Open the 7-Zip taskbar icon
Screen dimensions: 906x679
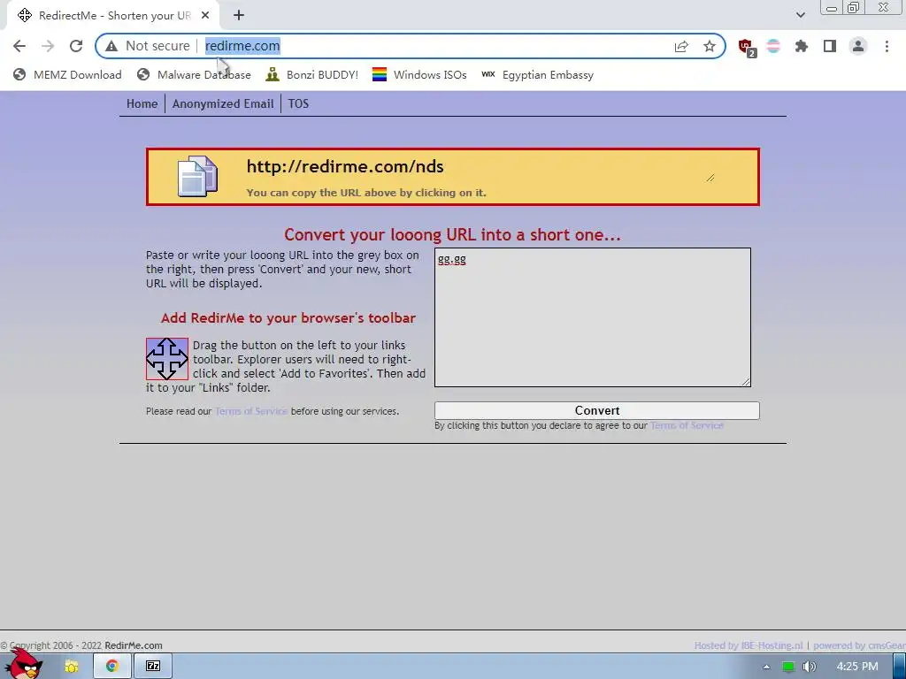point(153,667)
